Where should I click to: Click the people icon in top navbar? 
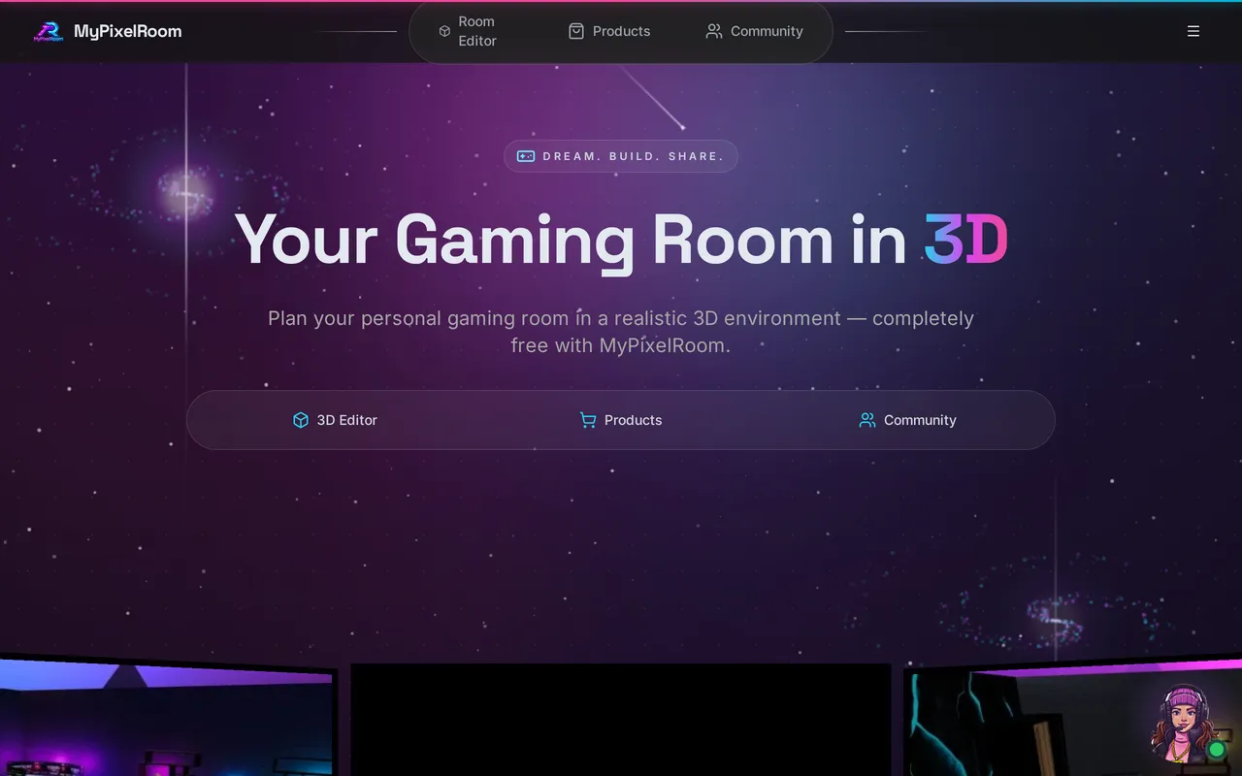pyautogui.click(x=714, y=31)
